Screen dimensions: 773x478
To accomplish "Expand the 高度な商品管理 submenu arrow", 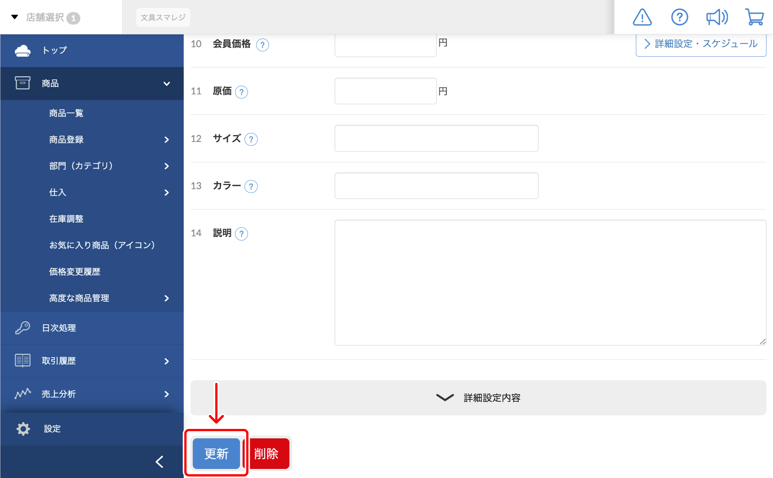I will point(166,298).
